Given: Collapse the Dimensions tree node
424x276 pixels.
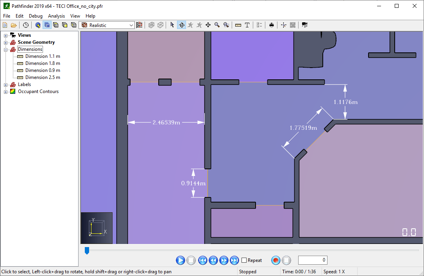Looking at the screenshot, I should pyautogui.click(x=6, y=49).
